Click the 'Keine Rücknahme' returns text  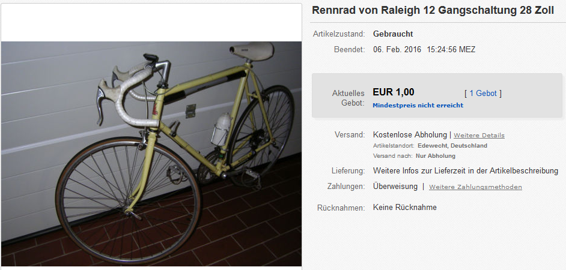coord(404,208)
